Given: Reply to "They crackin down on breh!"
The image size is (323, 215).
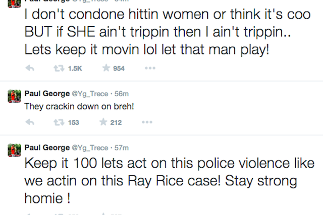Looking at the screenshot, I should [x=30, y=122].
